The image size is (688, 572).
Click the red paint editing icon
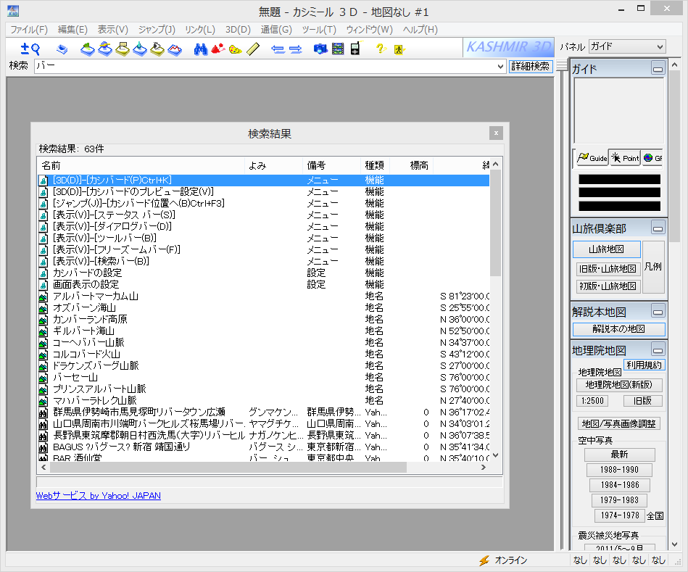[x=218, y=50]
